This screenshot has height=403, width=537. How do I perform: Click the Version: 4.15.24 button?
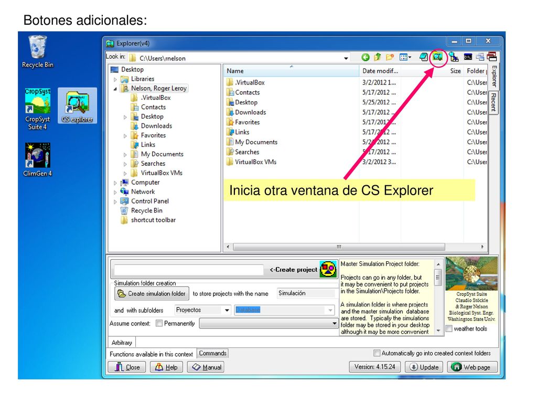tap(374, 367)
